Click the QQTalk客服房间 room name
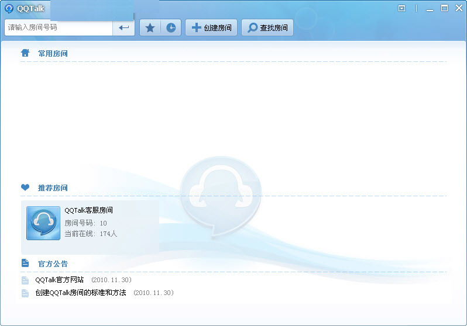 pyautogui.click(x=88, y=210)
